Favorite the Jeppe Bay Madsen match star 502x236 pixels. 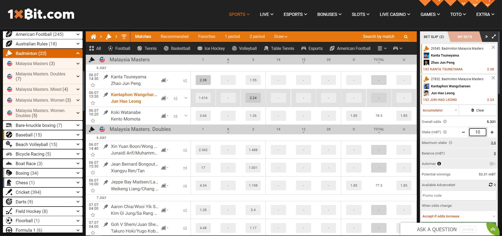click(x=93, y=191)
